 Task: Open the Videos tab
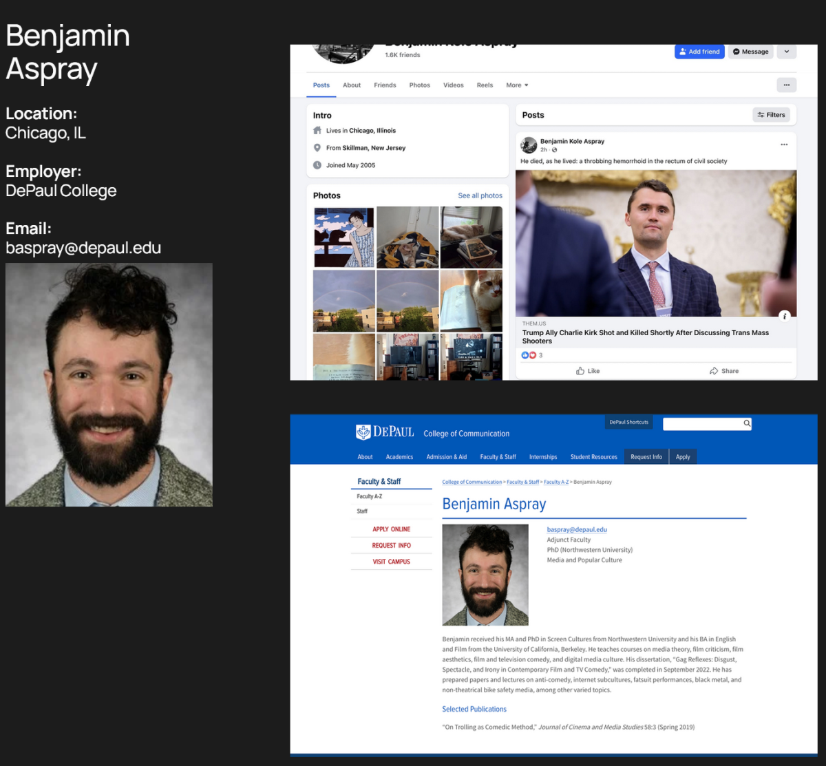click(x=454, y=85)
